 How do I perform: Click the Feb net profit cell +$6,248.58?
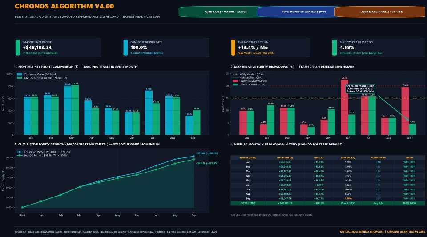(x=285, y=167)
